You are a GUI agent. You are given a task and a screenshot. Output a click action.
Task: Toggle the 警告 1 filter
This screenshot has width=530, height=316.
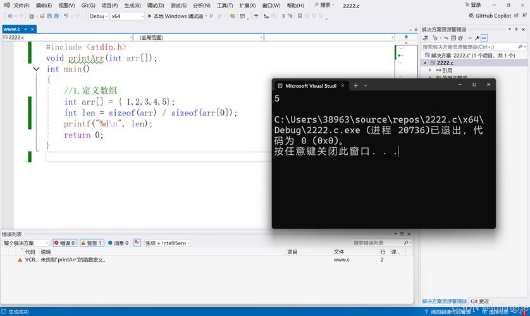[x=92, y=243]
